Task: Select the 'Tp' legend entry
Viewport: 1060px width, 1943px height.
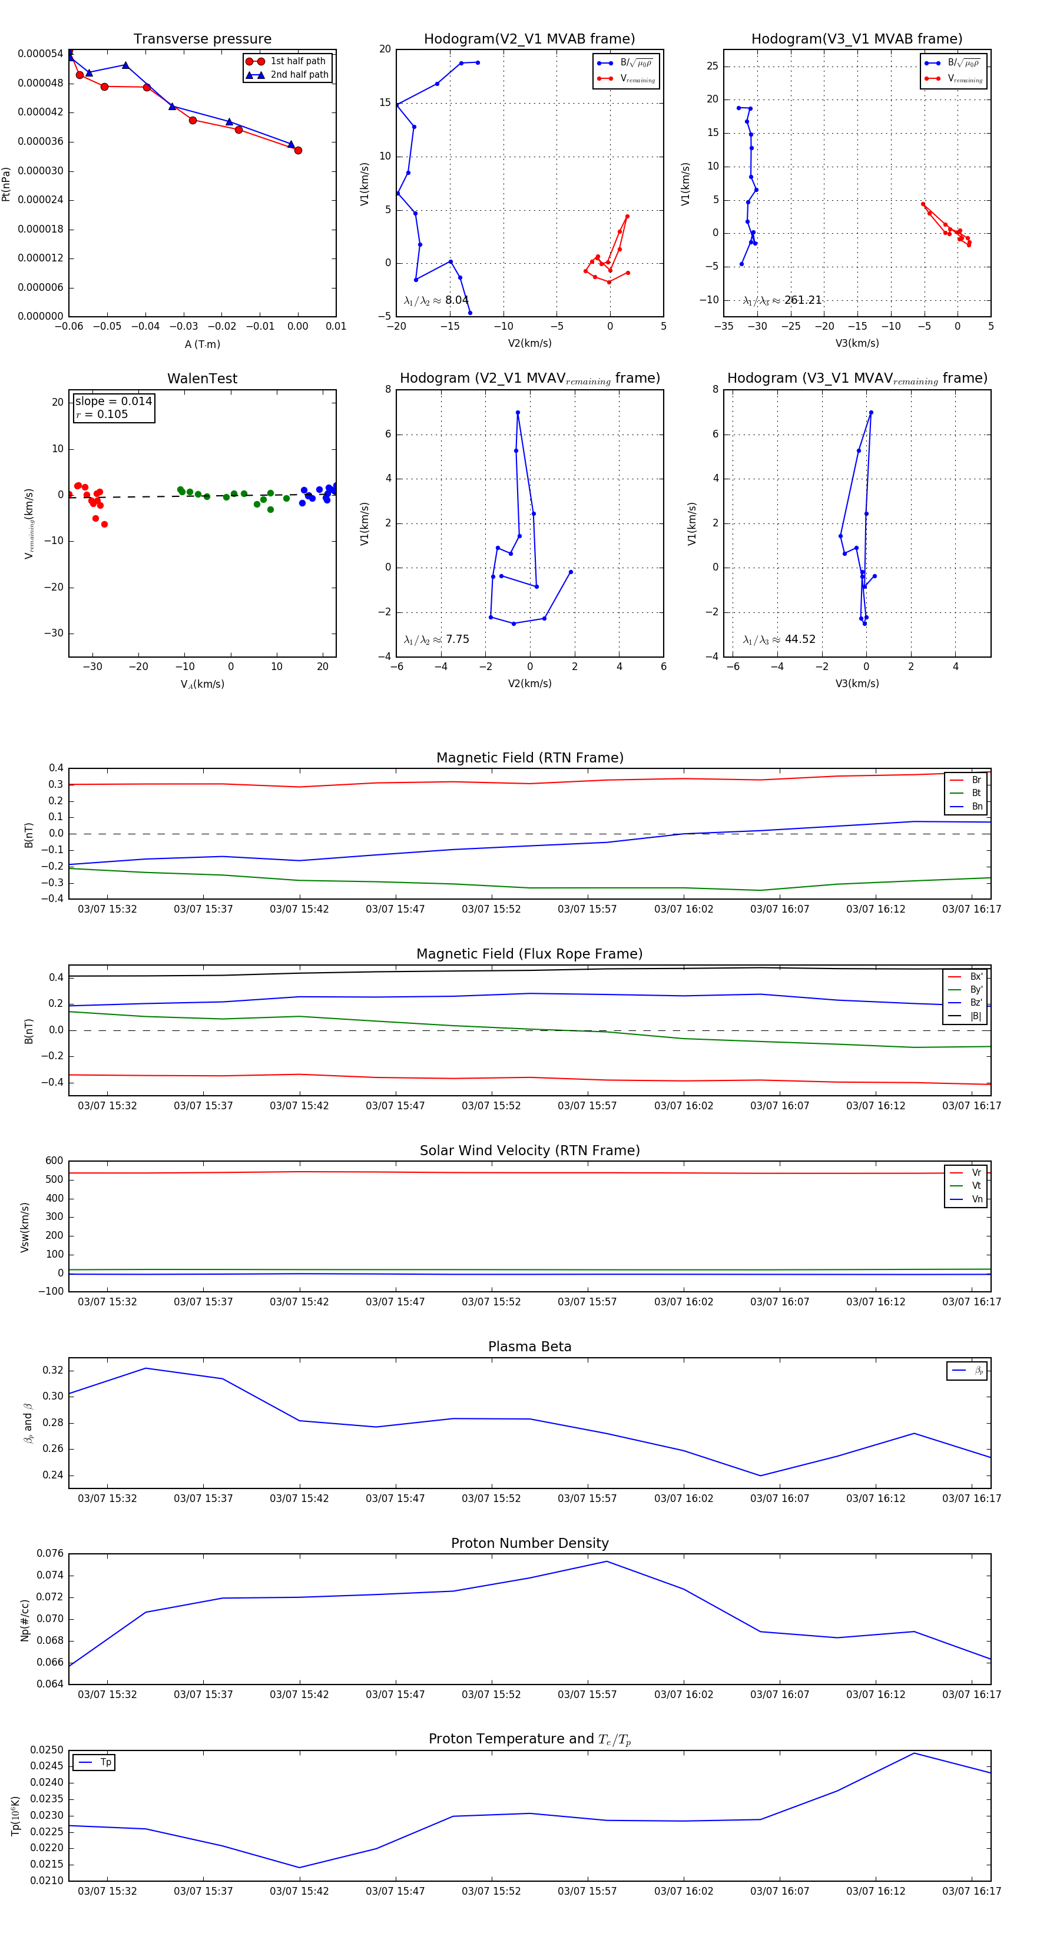Action: [x=94, y=1763]
